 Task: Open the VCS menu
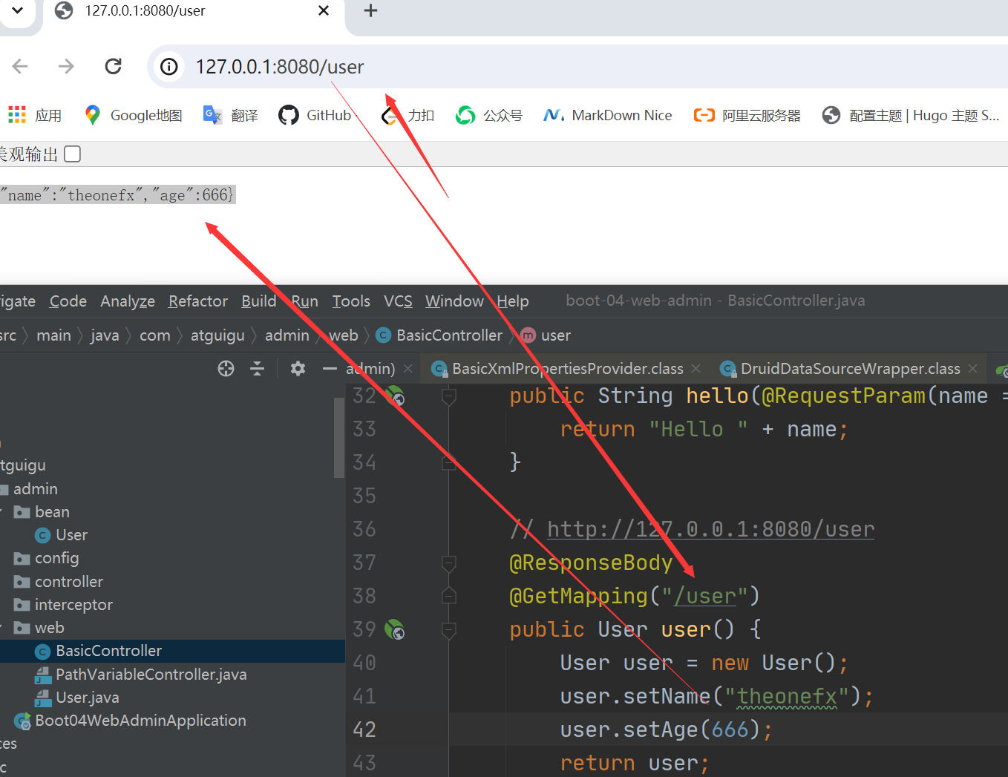click(x=398, y=301)
